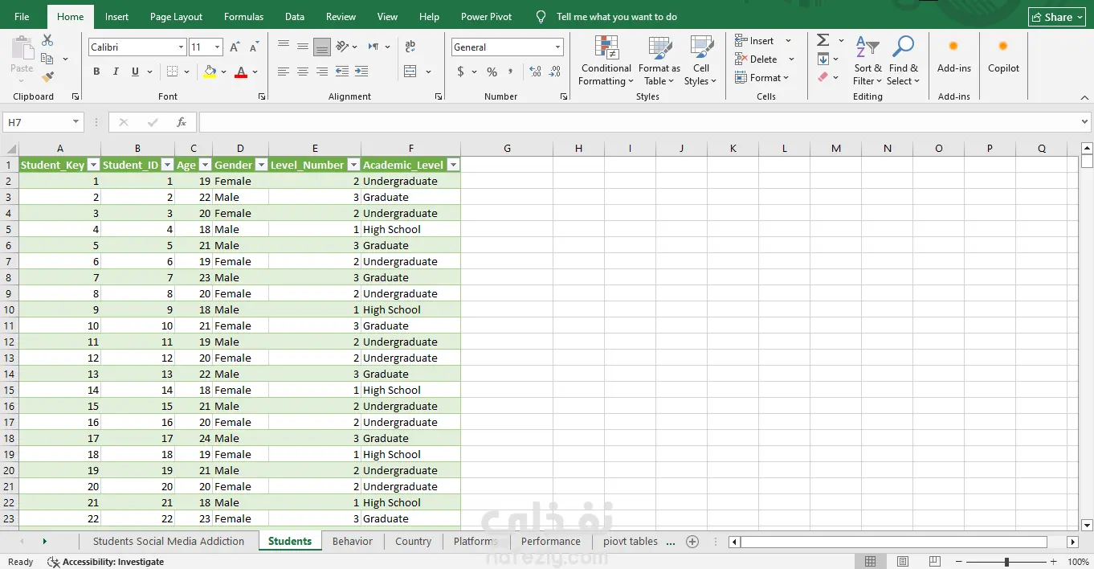The width and height of the screenshot is (1094, 569).
Task: Click Insert in the Cells group
Action: [x=763, y=40]
